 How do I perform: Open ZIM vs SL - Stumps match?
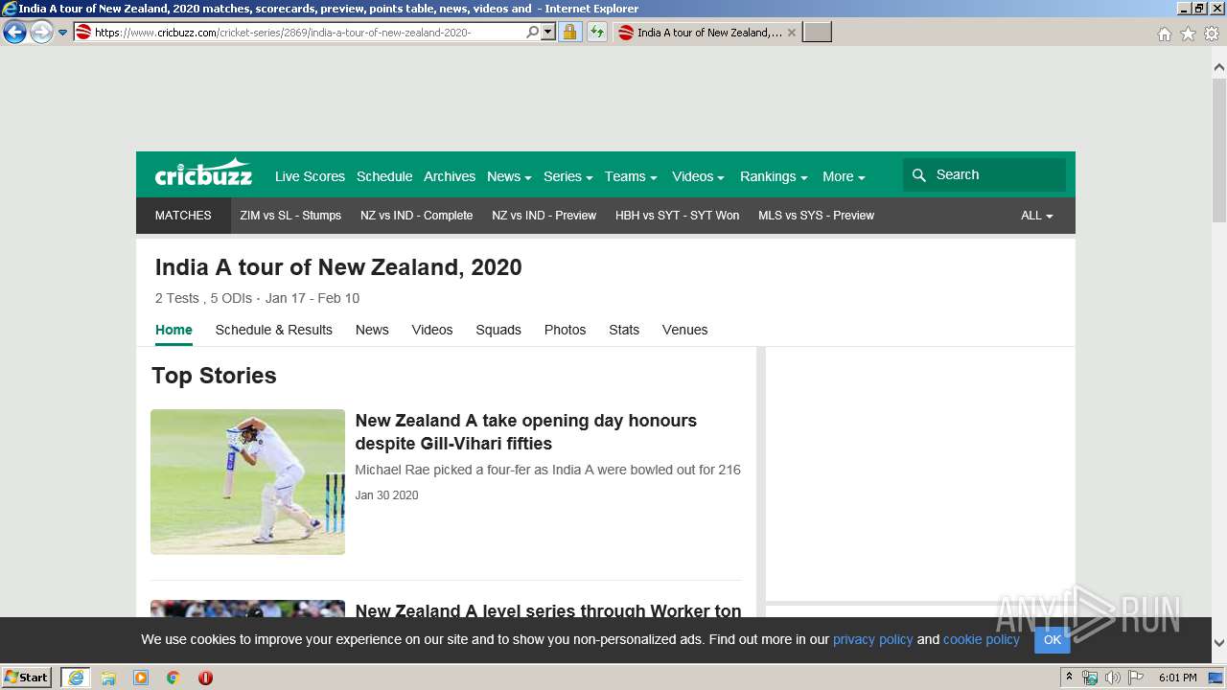coord(290,216)
